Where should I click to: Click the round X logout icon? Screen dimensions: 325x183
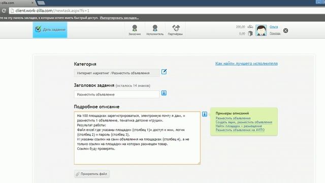pos(285,30)
